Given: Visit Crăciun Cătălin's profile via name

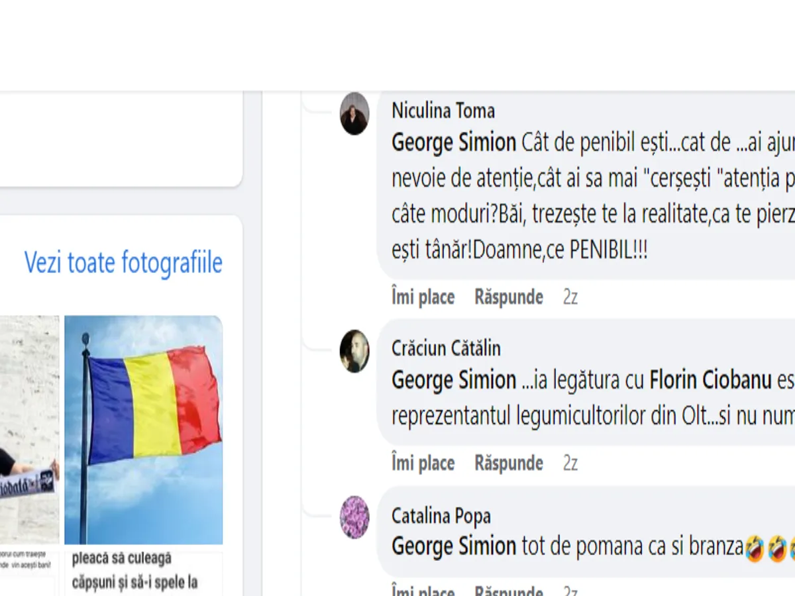Looking at the screenshot, I should [446, 348].
